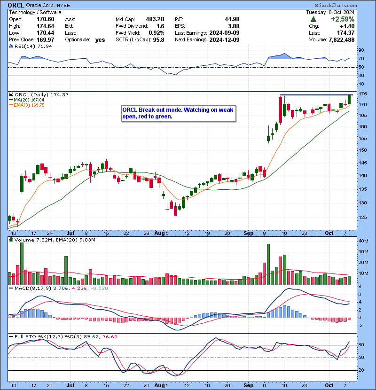Click the +2.59% percent change value
The height and width of the screenshot is (390, 376).
(343, 19)
